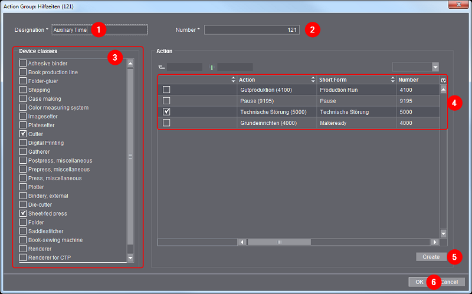This screenshot has height=294, width=472.
Task: Open the dropdown above the Action table
Action: 435,67
